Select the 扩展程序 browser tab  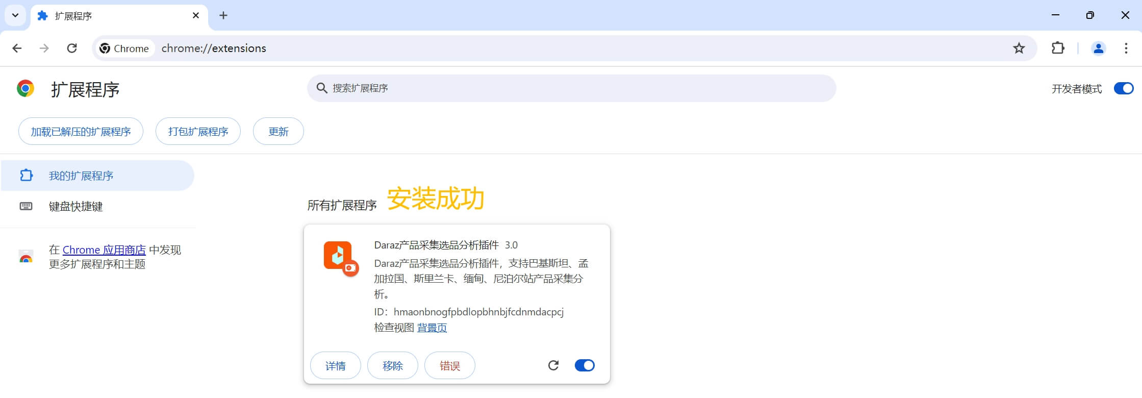[119, 16]
